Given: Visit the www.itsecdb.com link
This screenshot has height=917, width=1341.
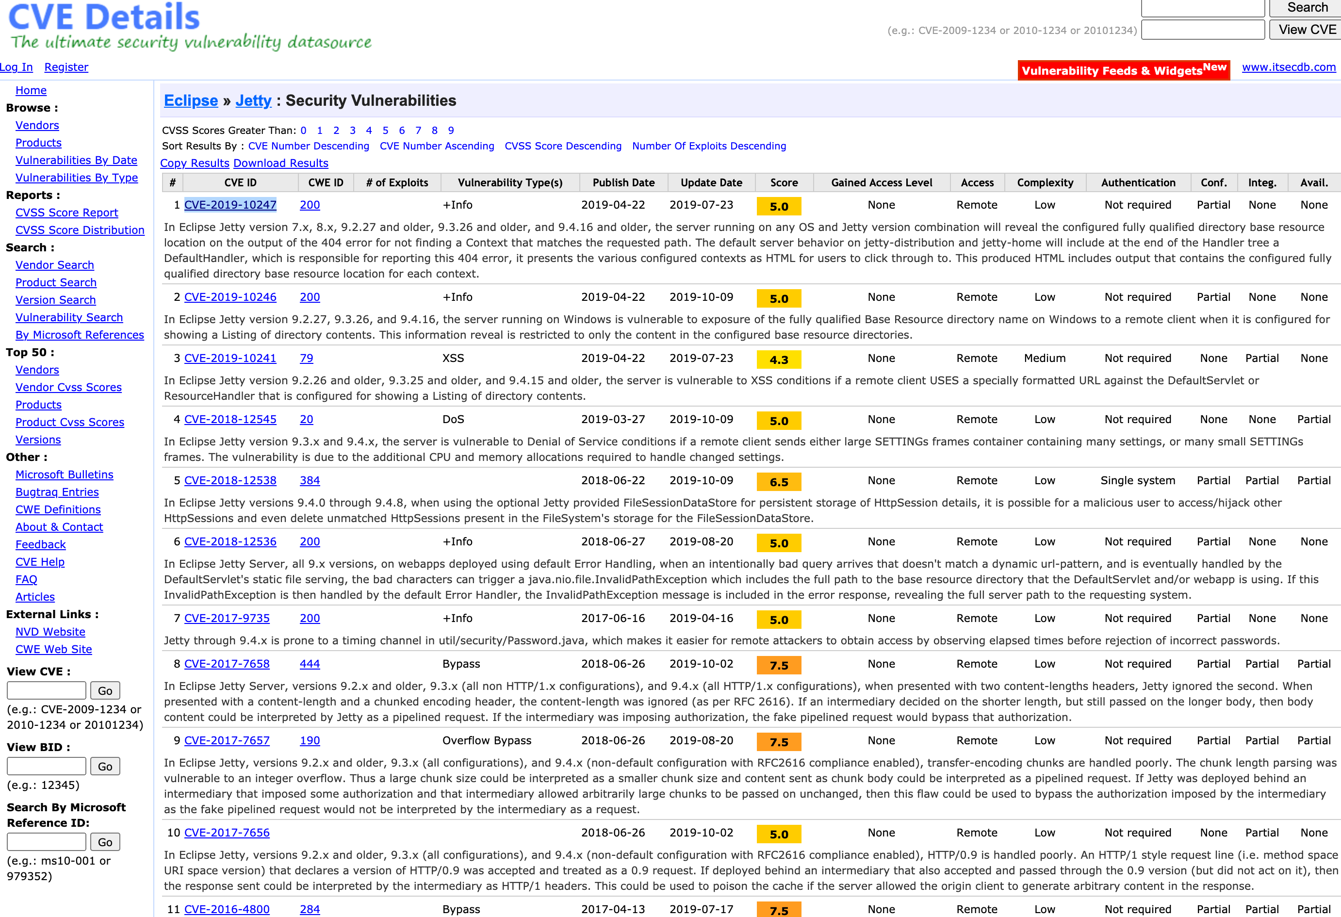Looking at the screenshot, I should coord(1289,67).
